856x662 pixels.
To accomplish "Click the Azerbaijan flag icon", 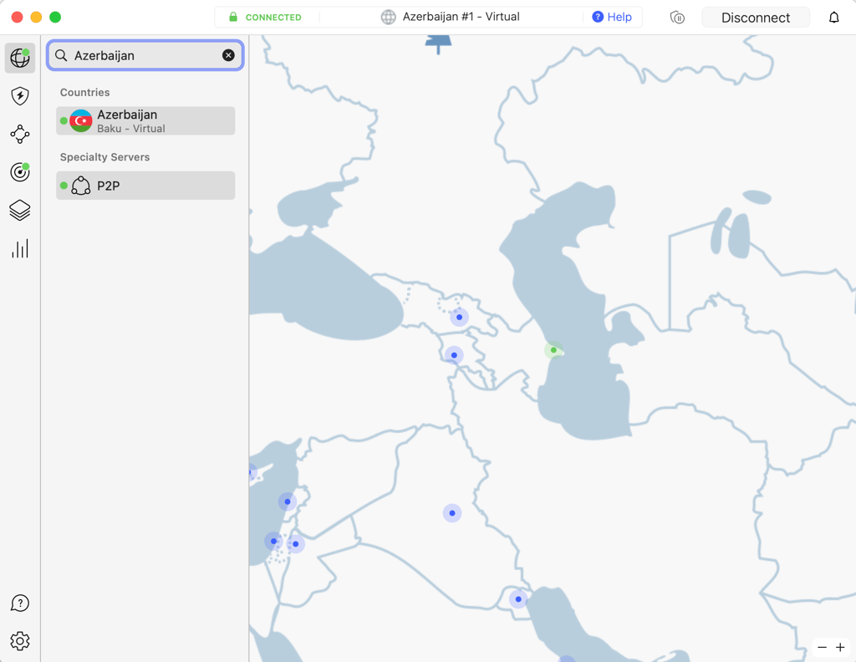I will coord(81,120).
